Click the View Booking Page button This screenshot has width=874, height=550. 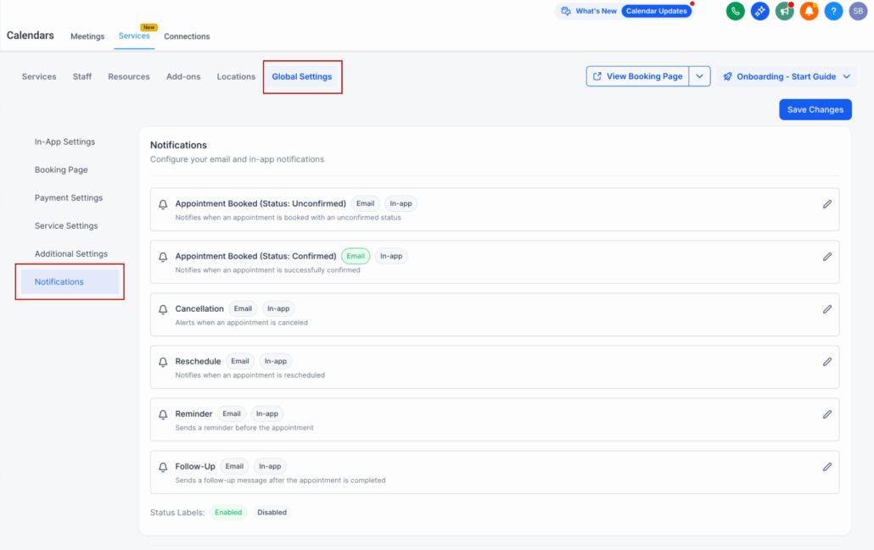point(638,76)
